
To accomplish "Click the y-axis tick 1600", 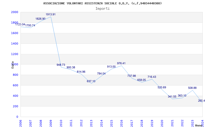I will (15, 33).
